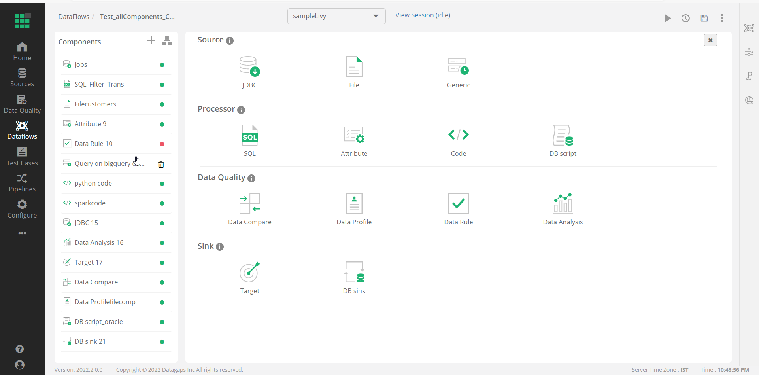This screenshot has width=759, height=375.
Task: Return to DataFlows via the breadcrumb
Action: coord(74,16)
